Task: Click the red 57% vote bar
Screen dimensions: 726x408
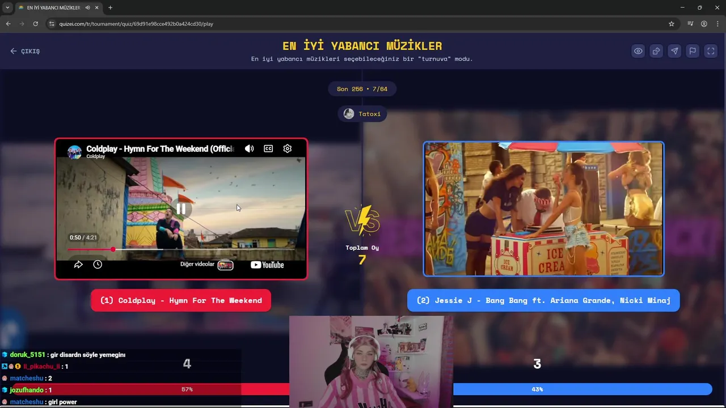Action: 187,389
